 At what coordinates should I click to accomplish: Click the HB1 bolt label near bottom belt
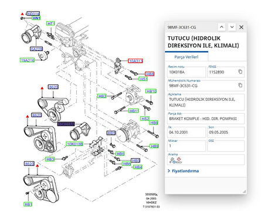click(28, 205)
